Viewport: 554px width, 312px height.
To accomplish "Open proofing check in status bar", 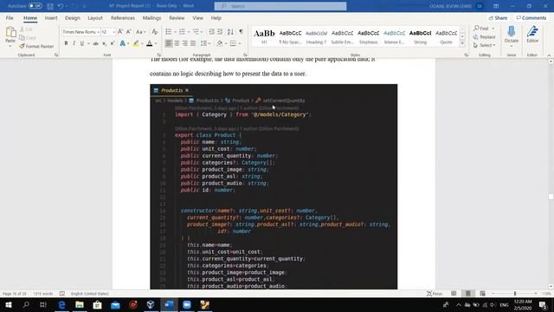I will (62, 294).
